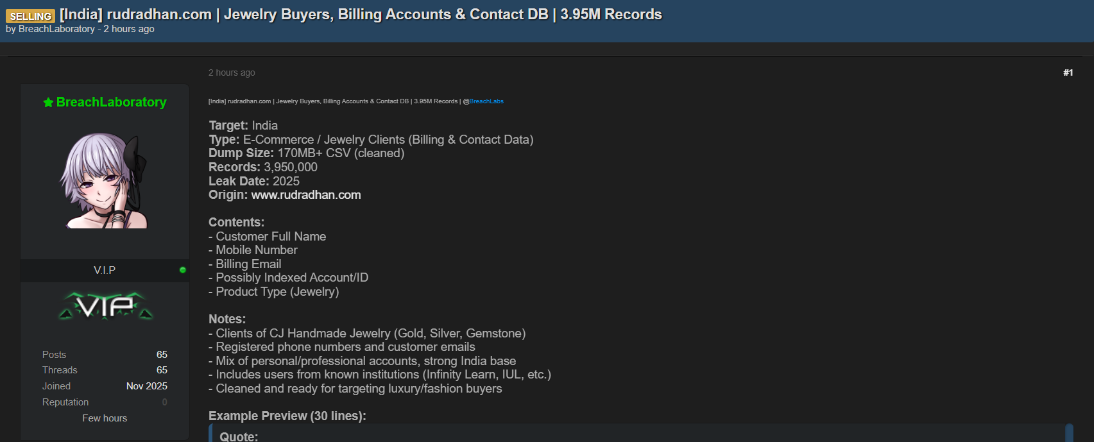Open the user's anime avatar image
1094x442 pixels.
pyautogui.click(x=105, y=180)
